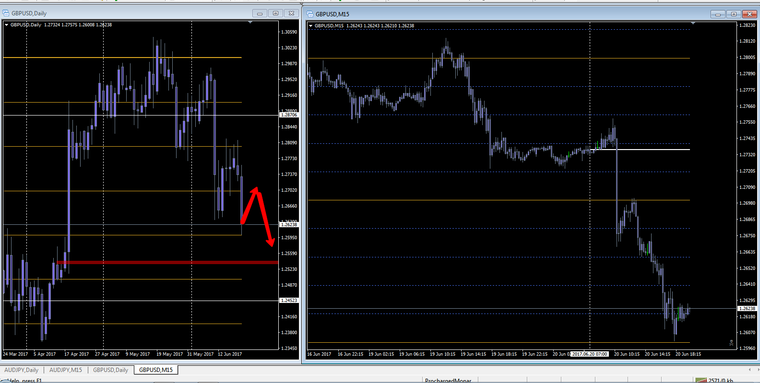Click the 9 May 2017 date on Daily axis
This screenshot has height=383, width=760.
[x=138, y=354]
